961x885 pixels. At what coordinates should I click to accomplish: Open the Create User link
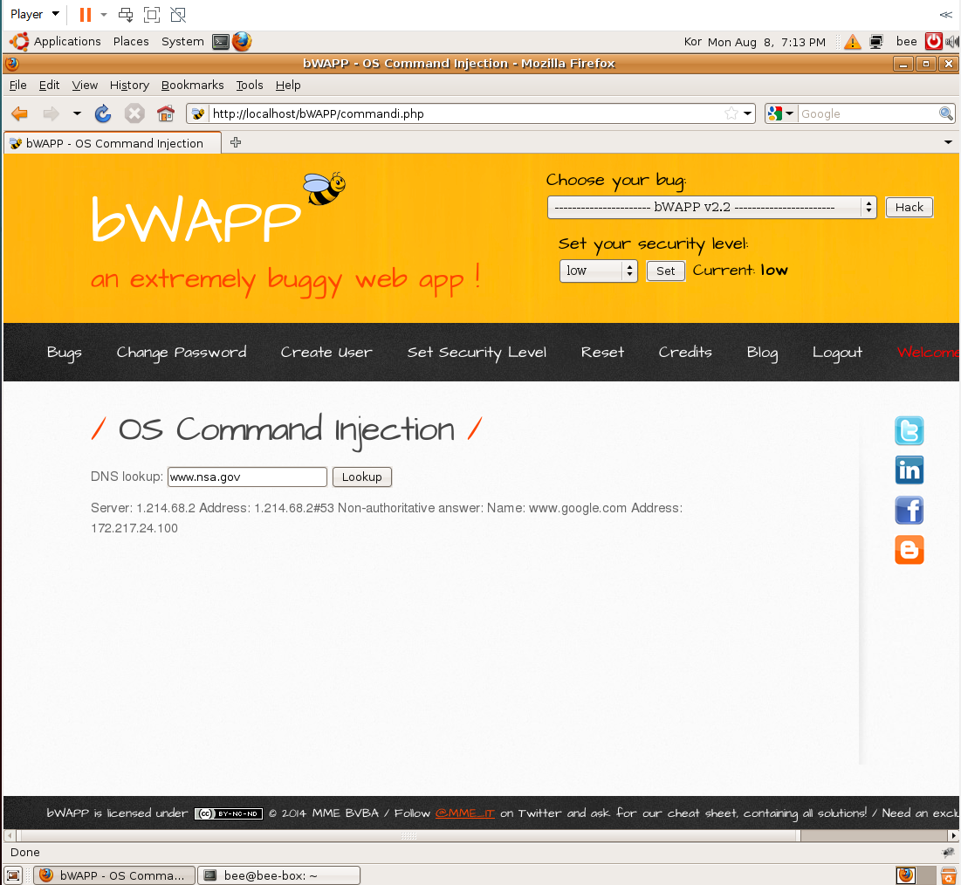[x=326, y=353]
